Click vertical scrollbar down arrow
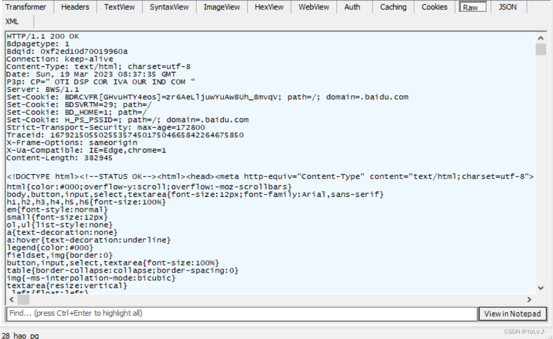 (x=541, y=288)
